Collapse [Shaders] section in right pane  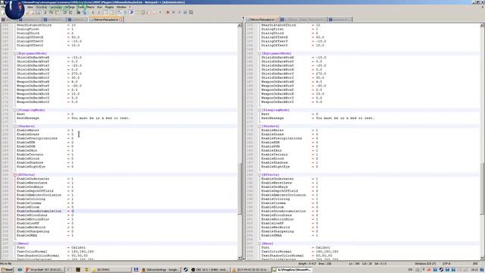click(259, 127)
